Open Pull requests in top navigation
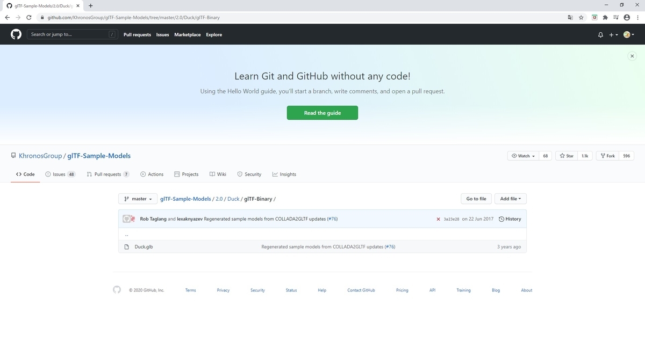This screenshot has height=349, width=645. (137, 35)
